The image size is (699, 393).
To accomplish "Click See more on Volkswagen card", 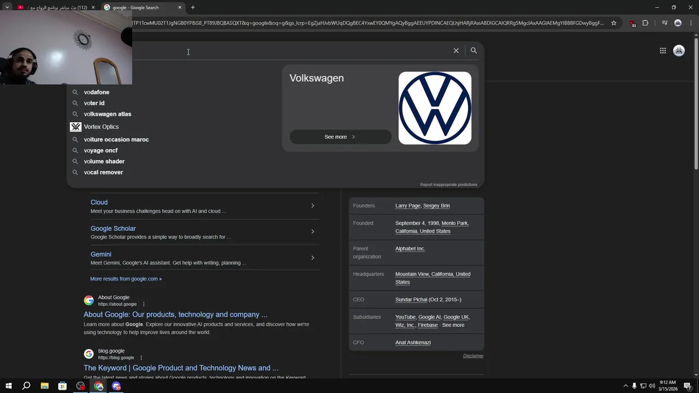I will point(340,137).
